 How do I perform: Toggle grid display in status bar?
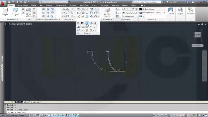[38, 115]
